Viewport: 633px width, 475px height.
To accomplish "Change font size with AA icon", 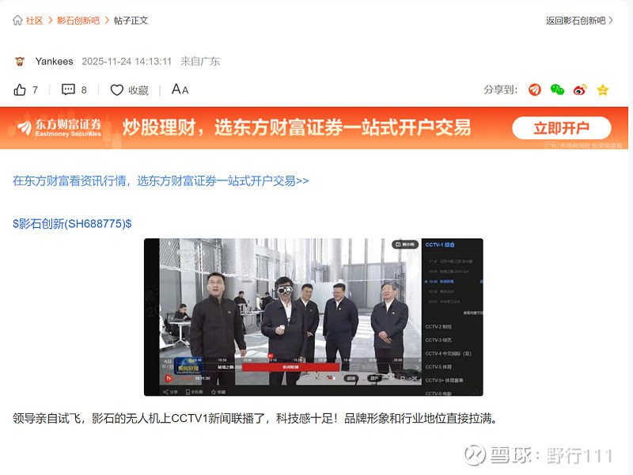I will (180, 89).
